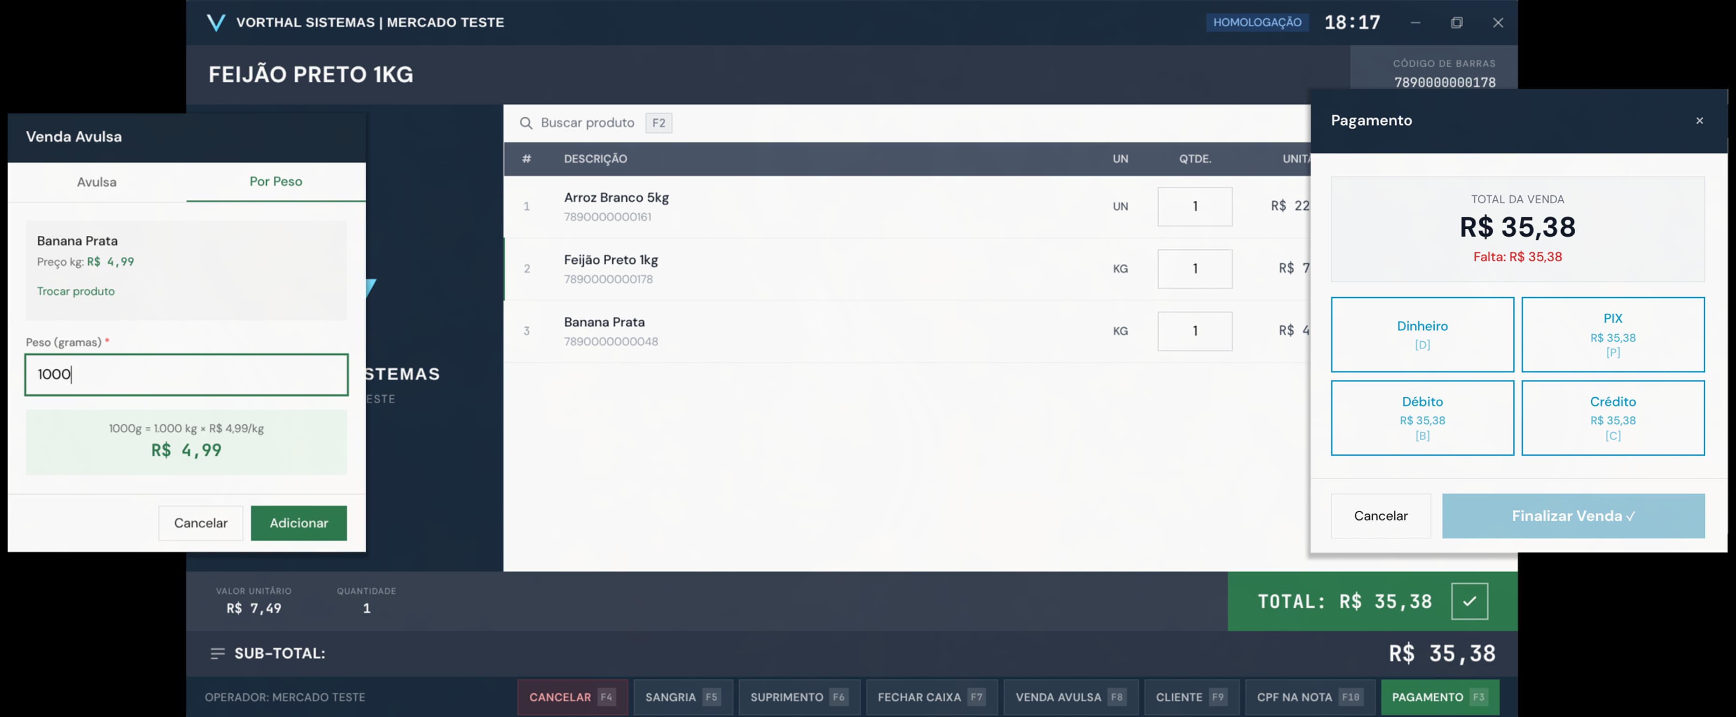Screen dimensions: 1736x717
Task: Click the CPF NA NOTA F10 button
Action: (x=1310, y=697)
